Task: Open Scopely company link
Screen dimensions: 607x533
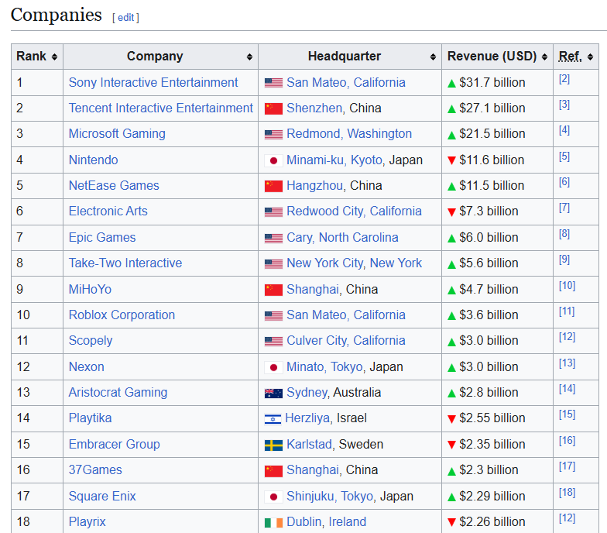Action: click(91, 341)
